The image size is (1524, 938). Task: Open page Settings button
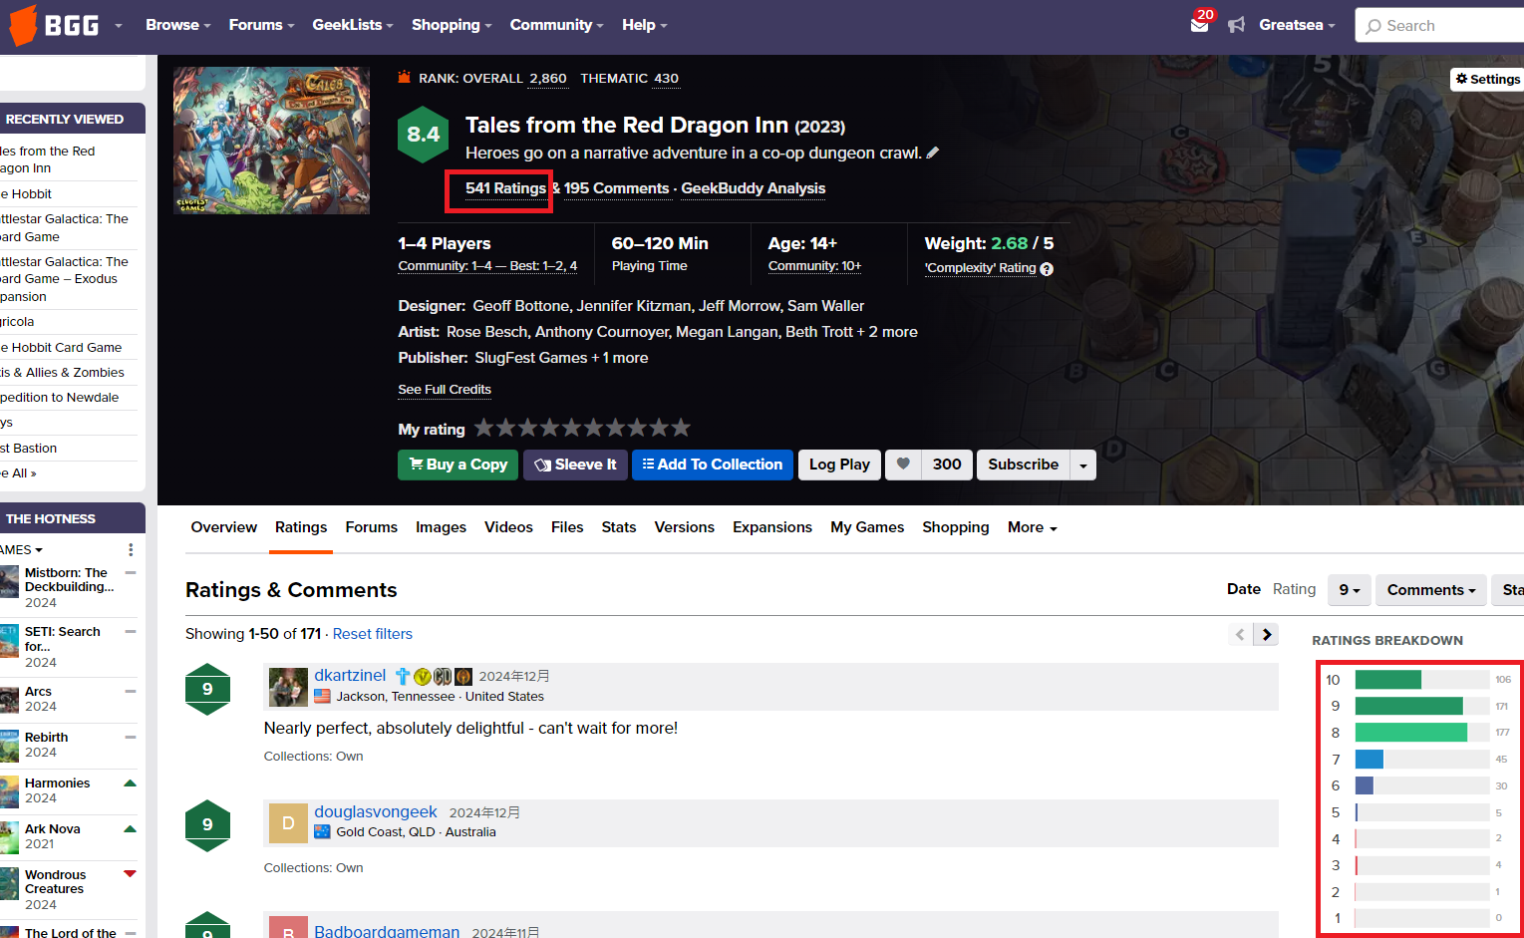1487,79
